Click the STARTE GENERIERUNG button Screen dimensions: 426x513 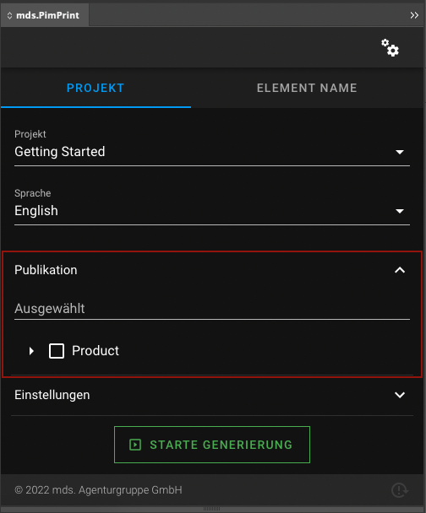[212, 445]
